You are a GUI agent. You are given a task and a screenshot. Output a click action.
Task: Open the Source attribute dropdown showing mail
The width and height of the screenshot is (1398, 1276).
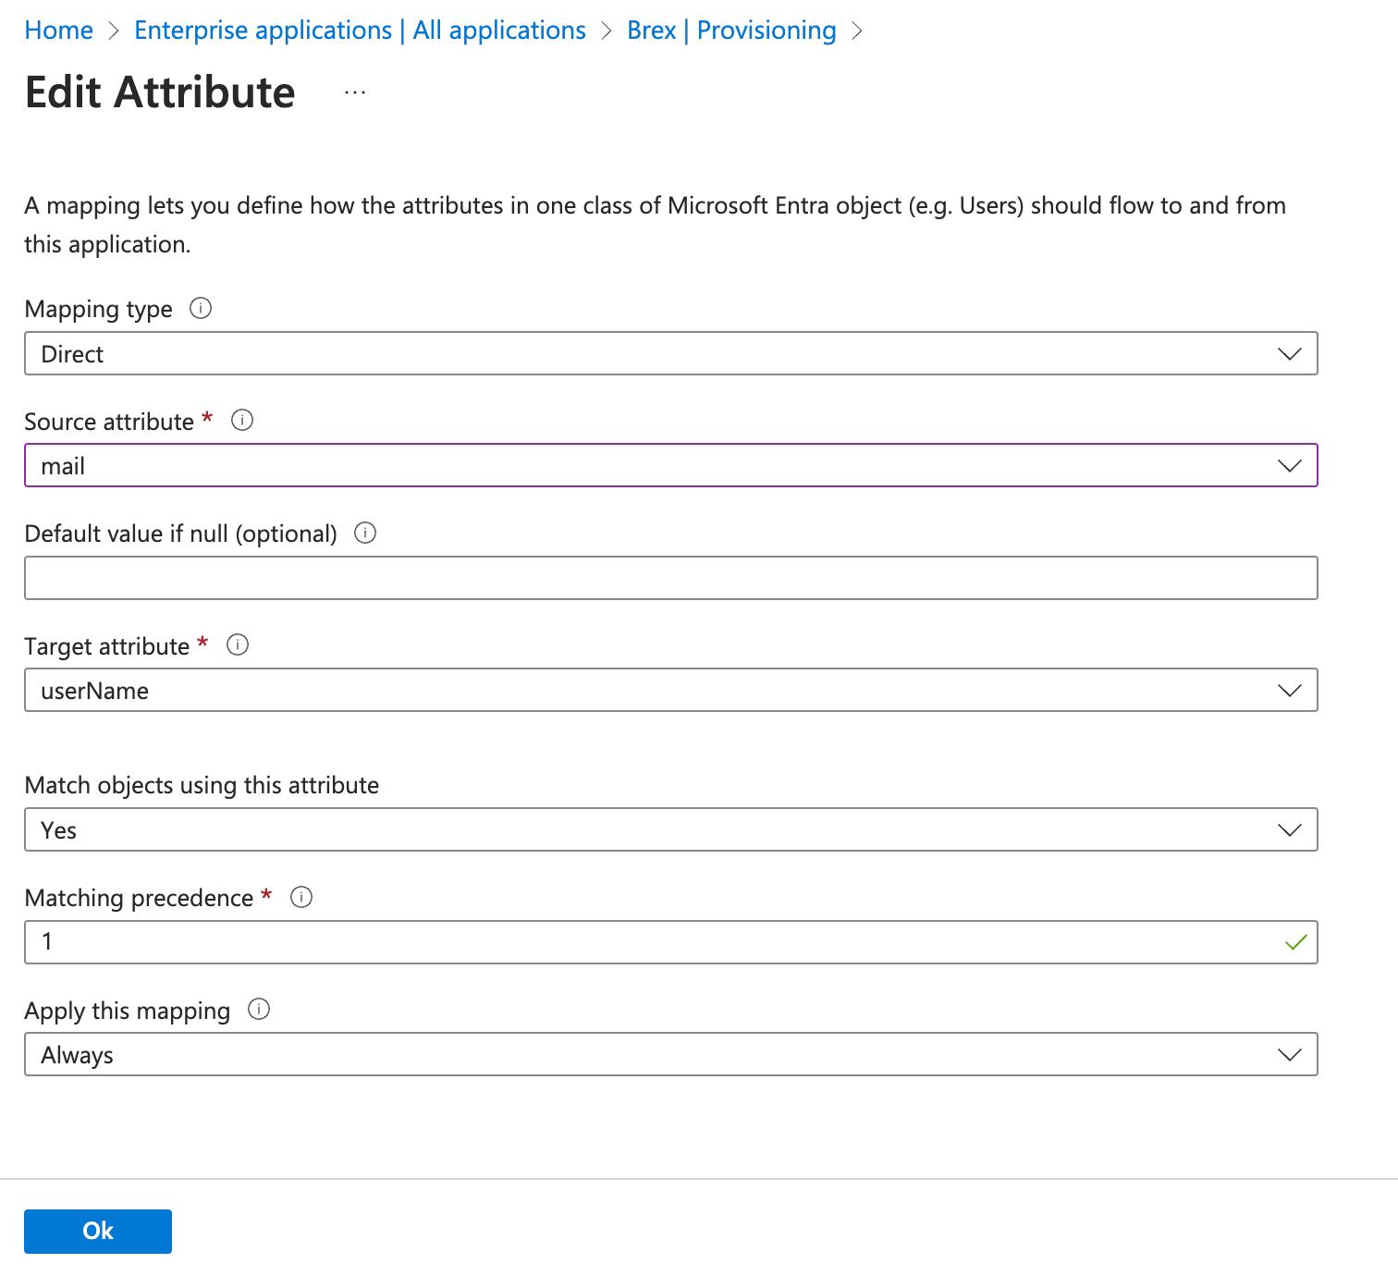click(1291, 466)
